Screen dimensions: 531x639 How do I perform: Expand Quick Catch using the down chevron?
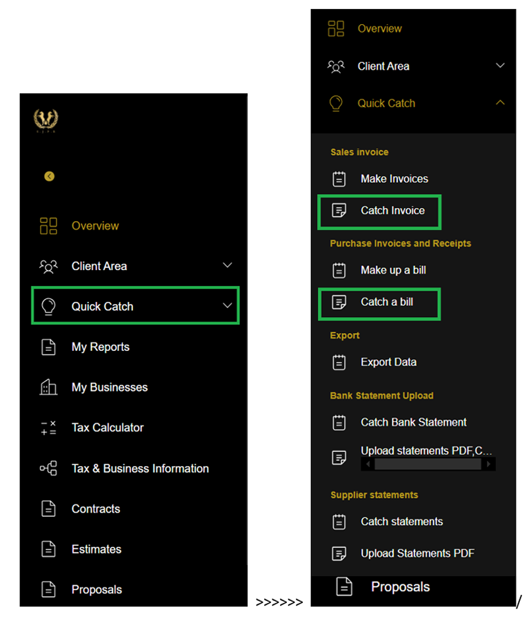pos(228,306)
